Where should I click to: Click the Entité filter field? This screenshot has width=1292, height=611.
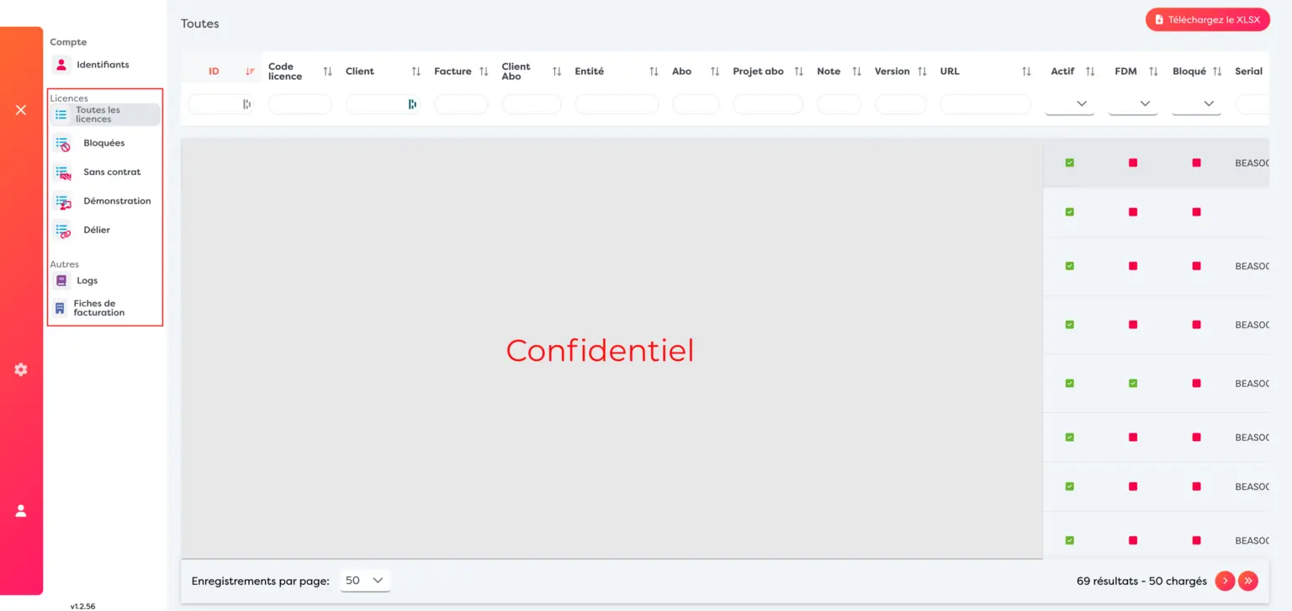617,104
